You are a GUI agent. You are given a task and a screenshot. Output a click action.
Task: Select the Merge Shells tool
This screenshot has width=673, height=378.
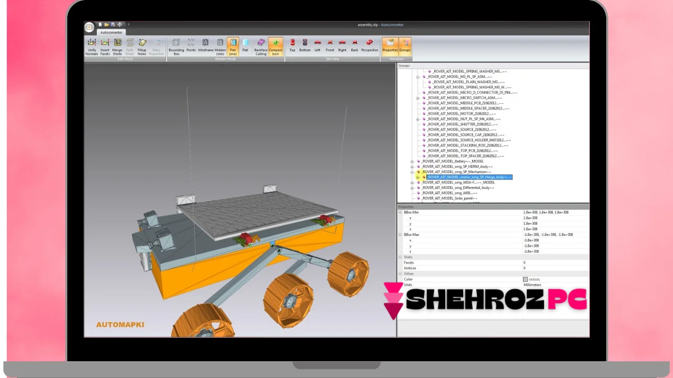[117, 47]
